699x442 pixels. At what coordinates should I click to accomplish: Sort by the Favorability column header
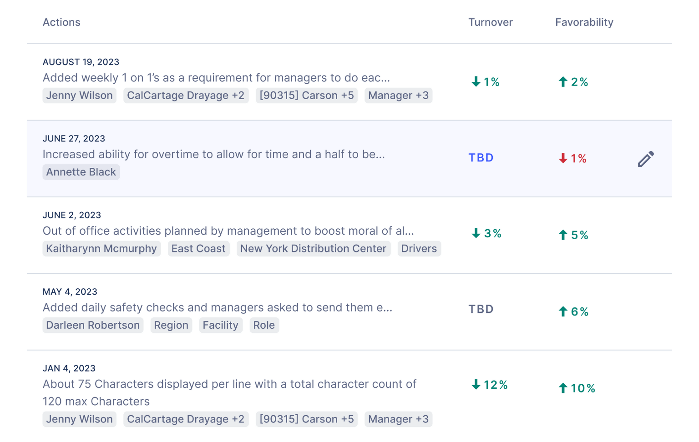click(584, 22)
